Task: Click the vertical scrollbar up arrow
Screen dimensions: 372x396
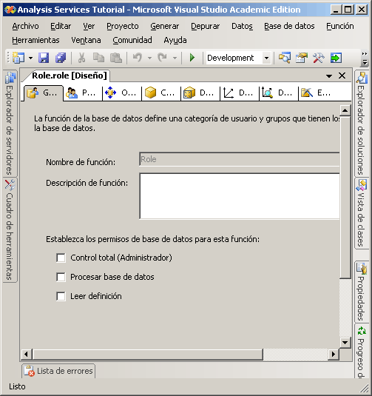Action: click(x=345, y=110)
